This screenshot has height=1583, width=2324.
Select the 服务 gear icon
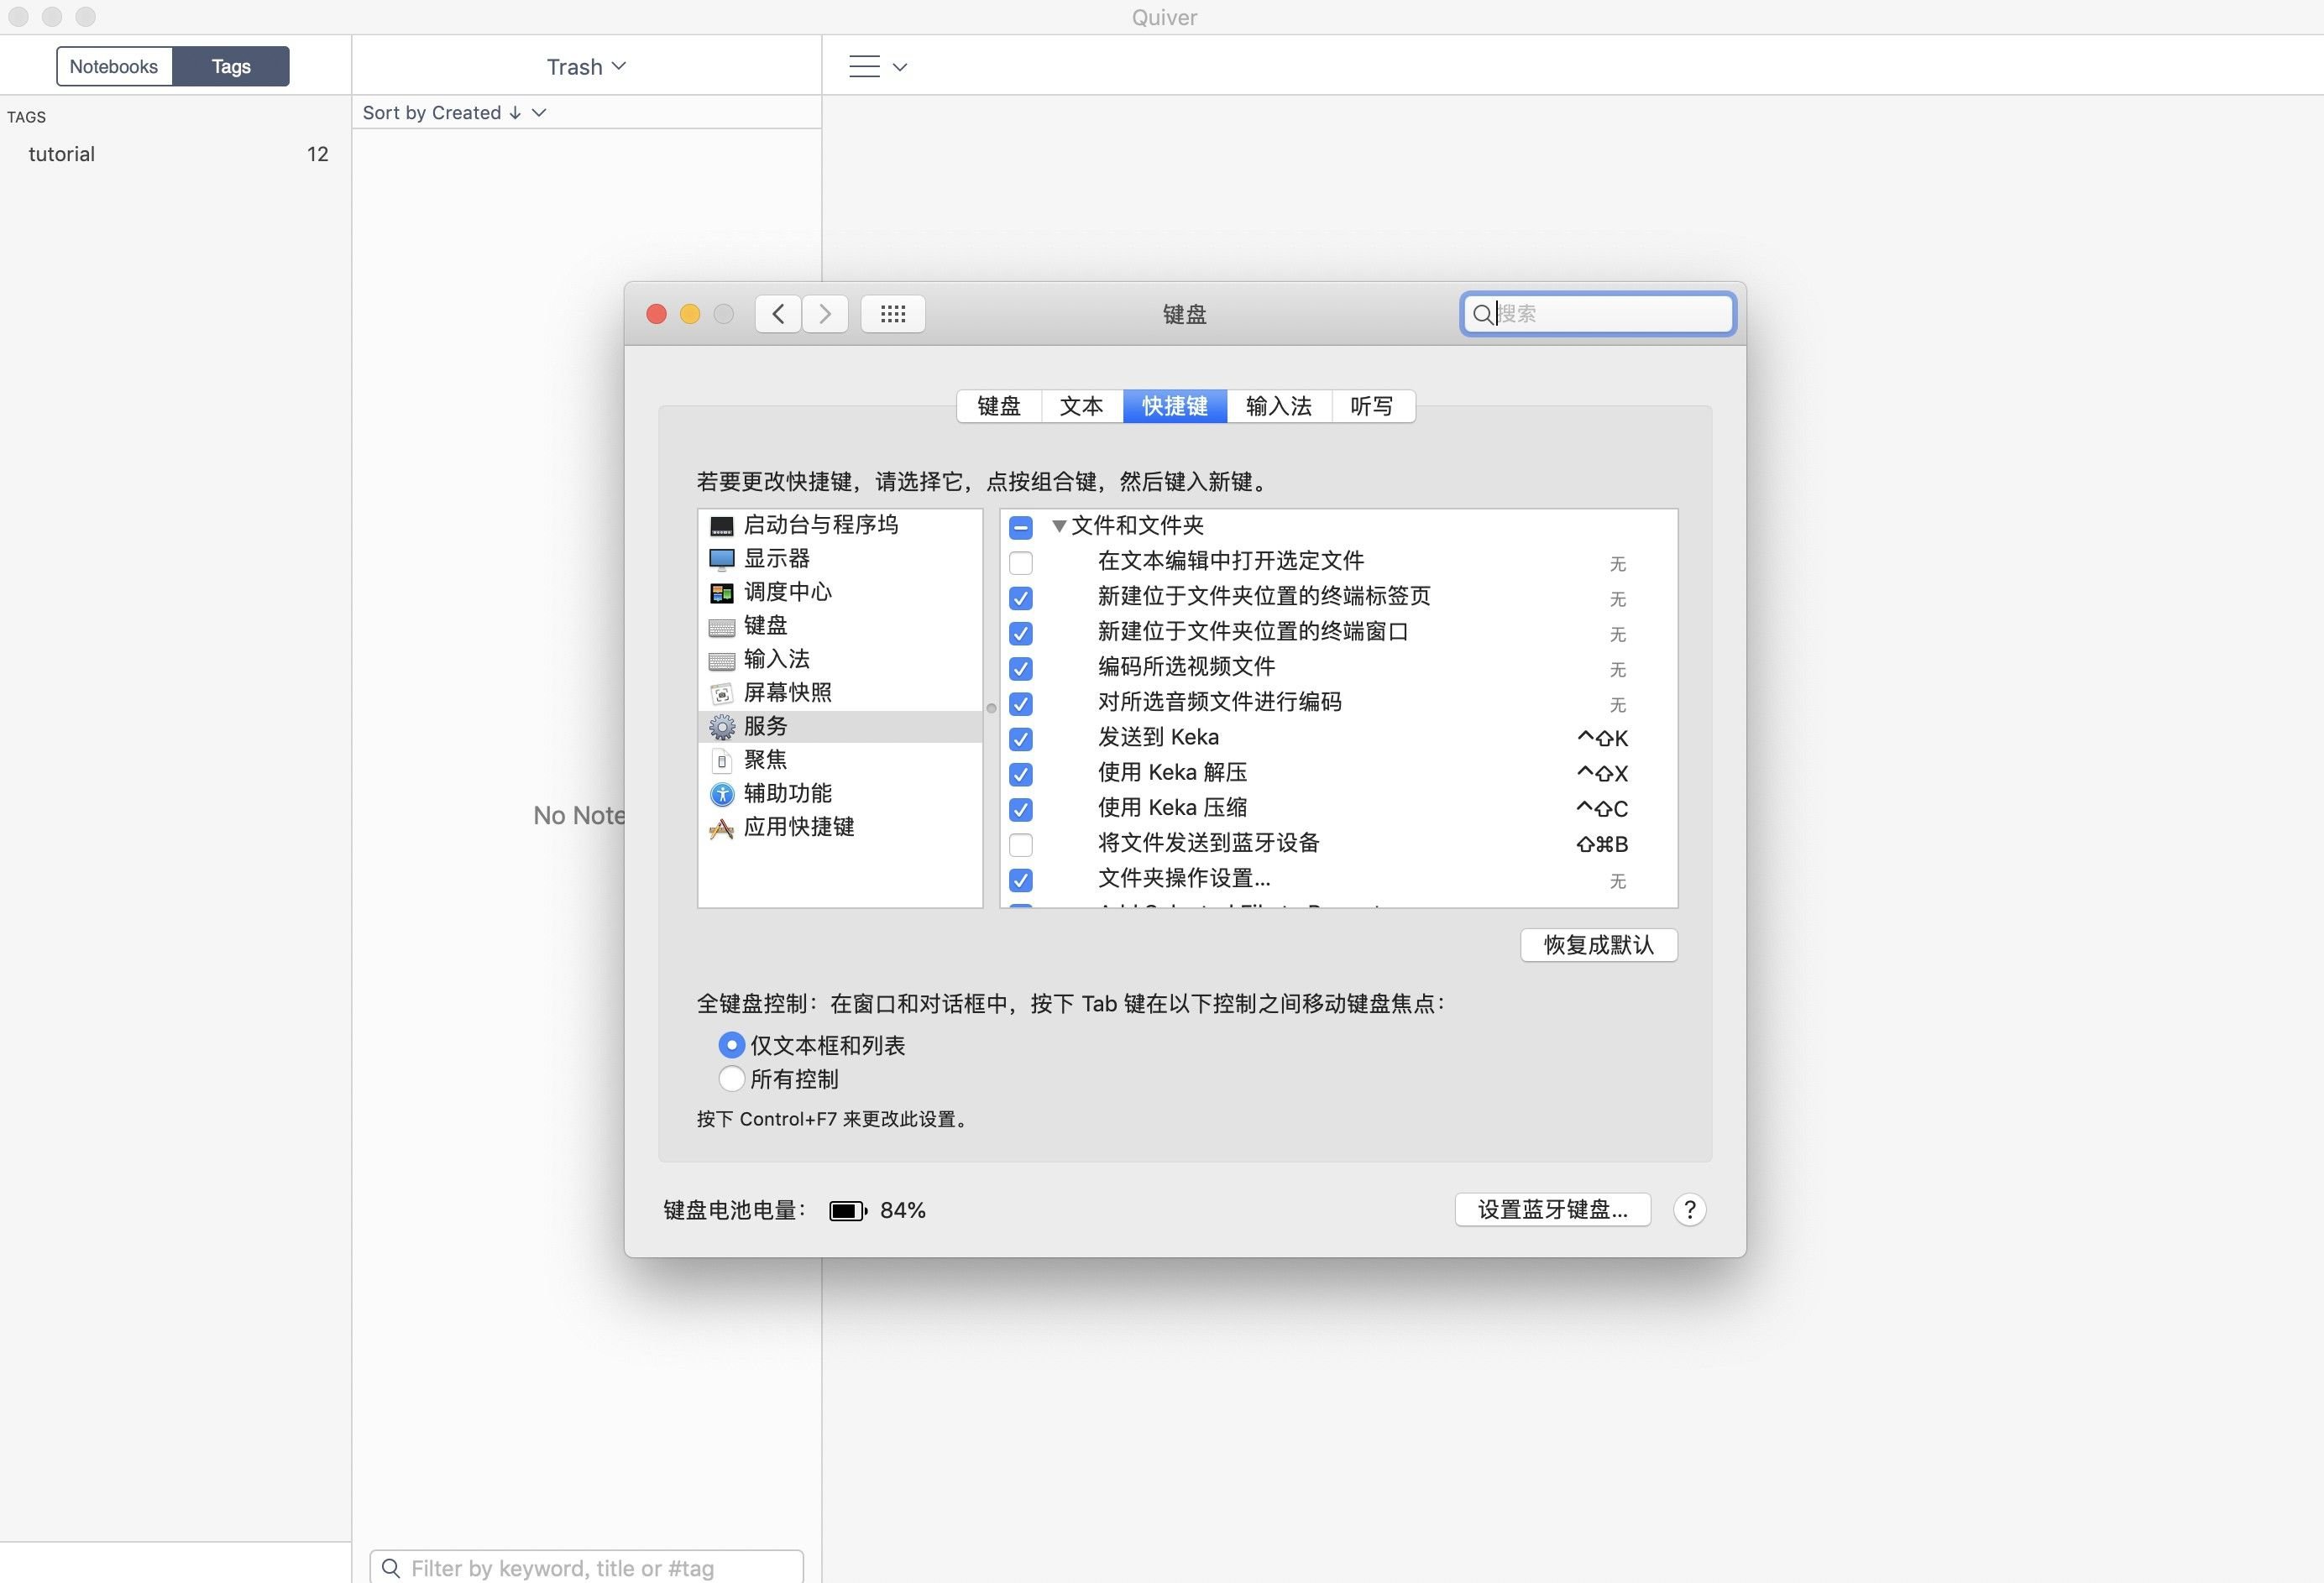point(721,727)
